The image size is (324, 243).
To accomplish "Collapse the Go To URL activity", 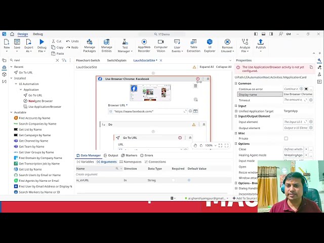I will [190, 138].
